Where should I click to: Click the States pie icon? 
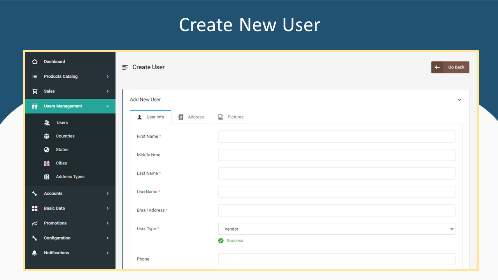(x=47, y=150)
